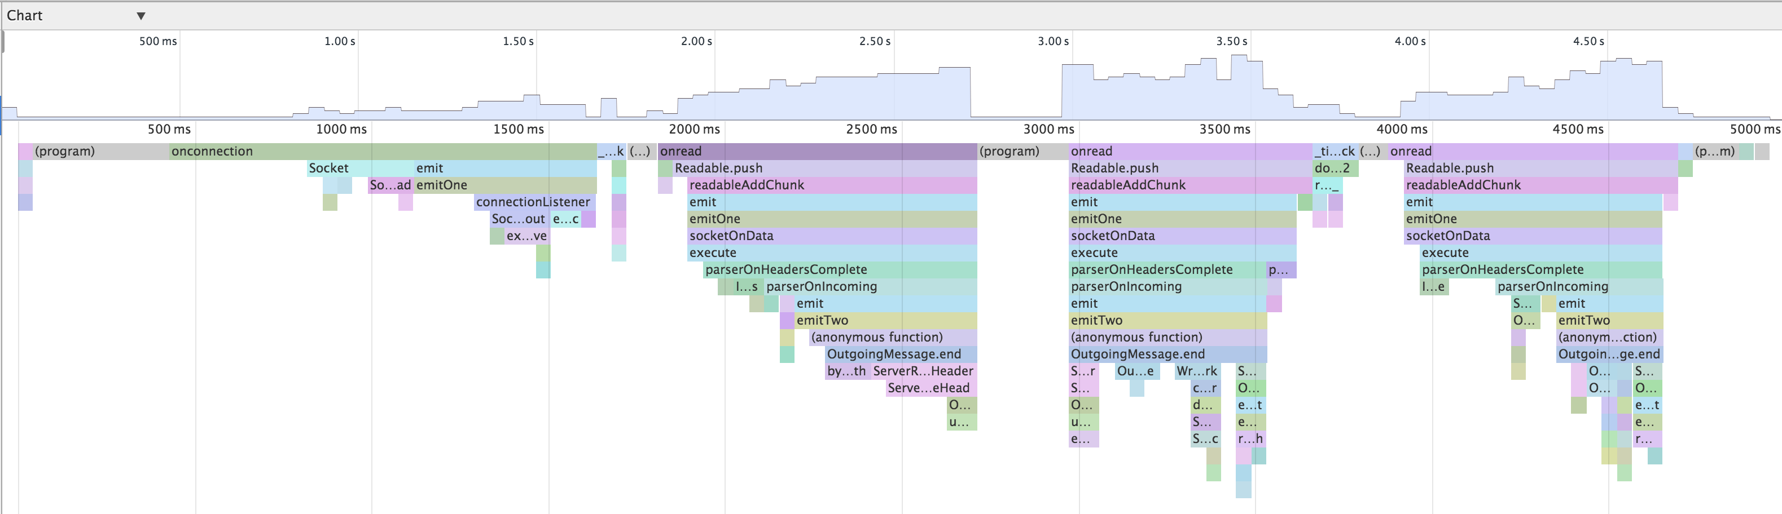This screenshot has width=1782, height=514.
Task: Click the 2000 ms ruler marker
Action: pos(694,129)
